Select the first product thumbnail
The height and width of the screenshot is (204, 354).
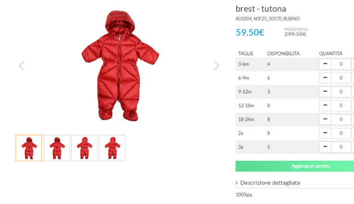(x=29, y=148)
